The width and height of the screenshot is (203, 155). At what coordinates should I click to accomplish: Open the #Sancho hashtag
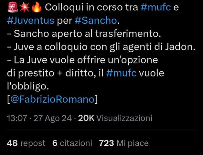(96, 21)
